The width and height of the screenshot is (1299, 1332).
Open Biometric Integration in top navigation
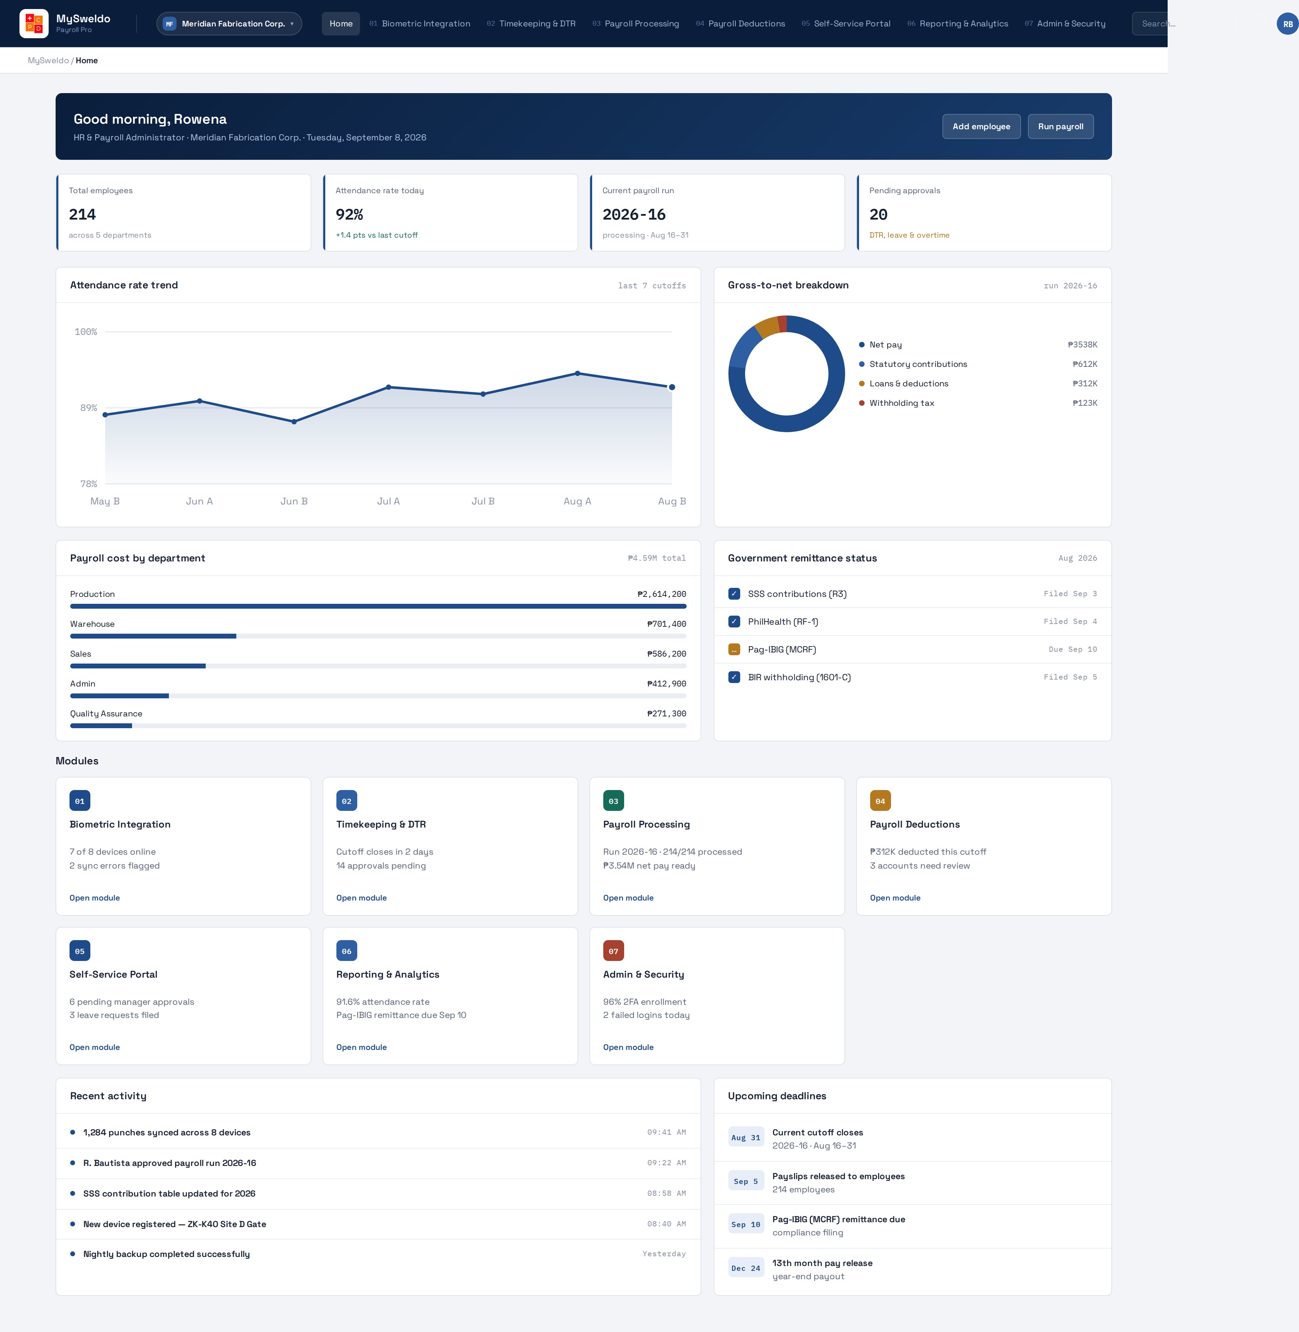[419, 24]
